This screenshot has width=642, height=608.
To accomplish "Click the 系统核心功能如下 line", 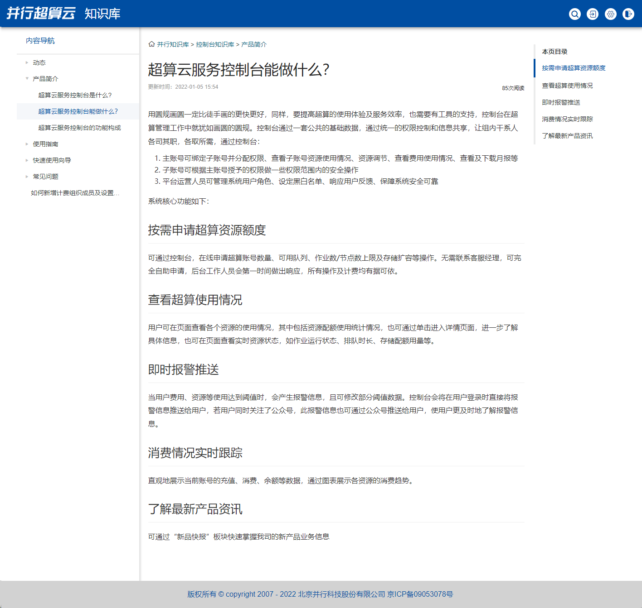I will pyautogui.click(x=178, y=201).
